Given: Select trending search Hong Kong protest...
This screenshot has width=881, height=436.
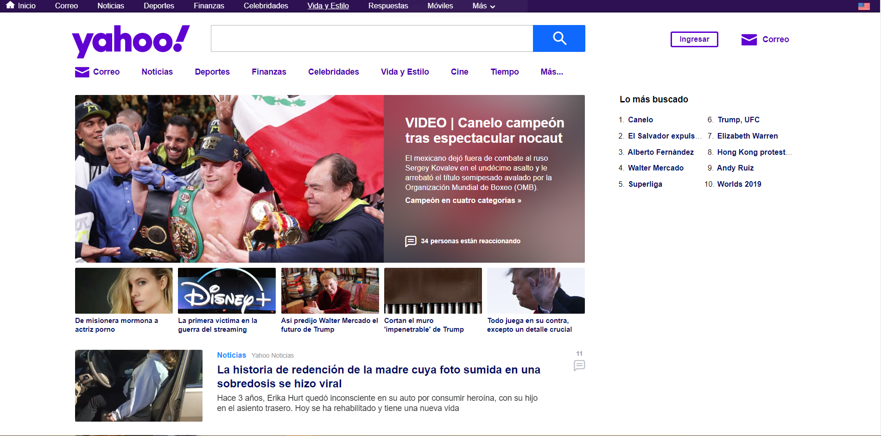Looking at the screenshot, I should (x=754, y=152).
